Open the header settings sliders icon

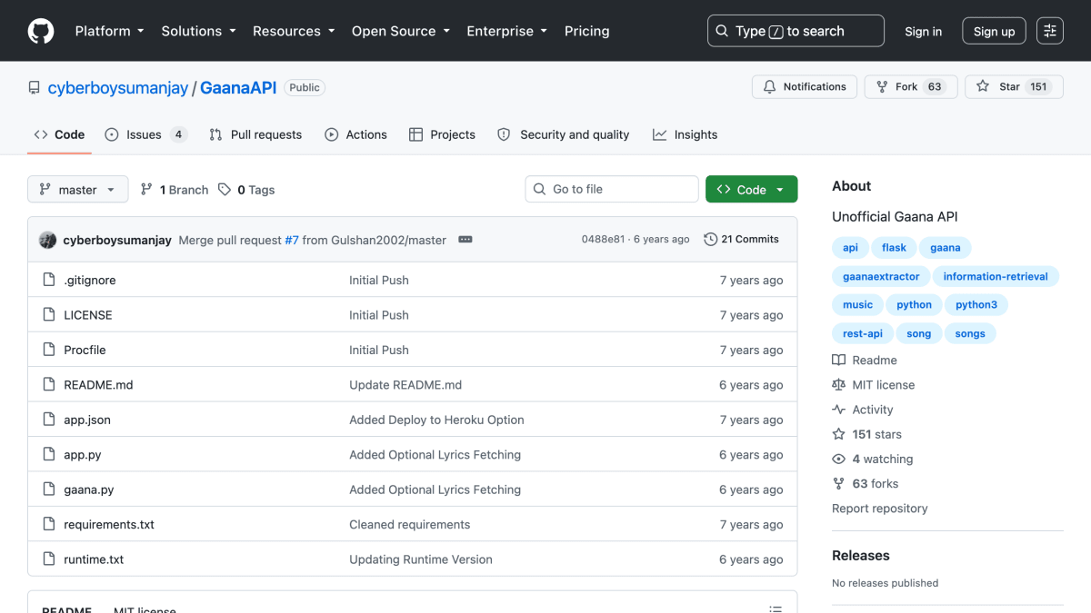tap(1050, 31)
